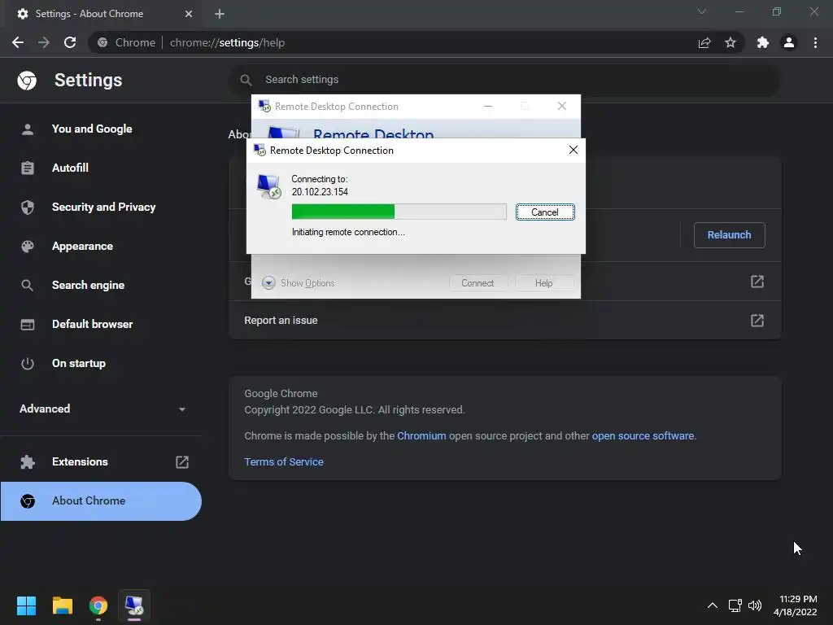Open external link icon on Get help row

(x=757, y=281)
